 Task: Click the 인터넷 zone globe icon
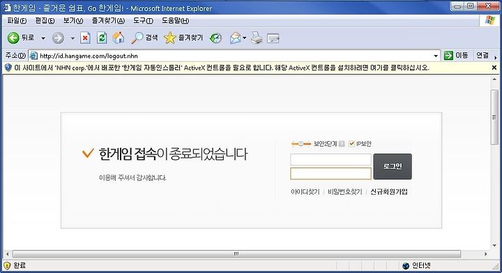(406, 265)
